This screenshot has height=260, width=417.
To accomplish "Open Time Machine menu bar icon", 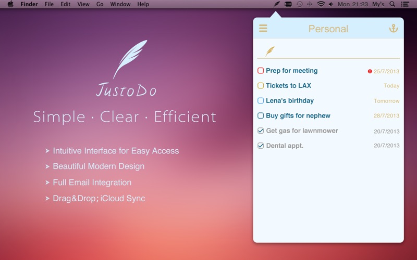I will [299, 4].
